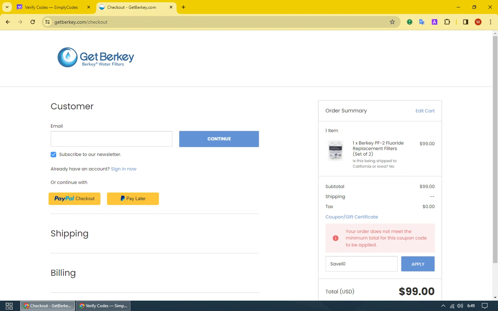Focus the Email input field
Screen dimensions: 498x311
tap(111, 139)
